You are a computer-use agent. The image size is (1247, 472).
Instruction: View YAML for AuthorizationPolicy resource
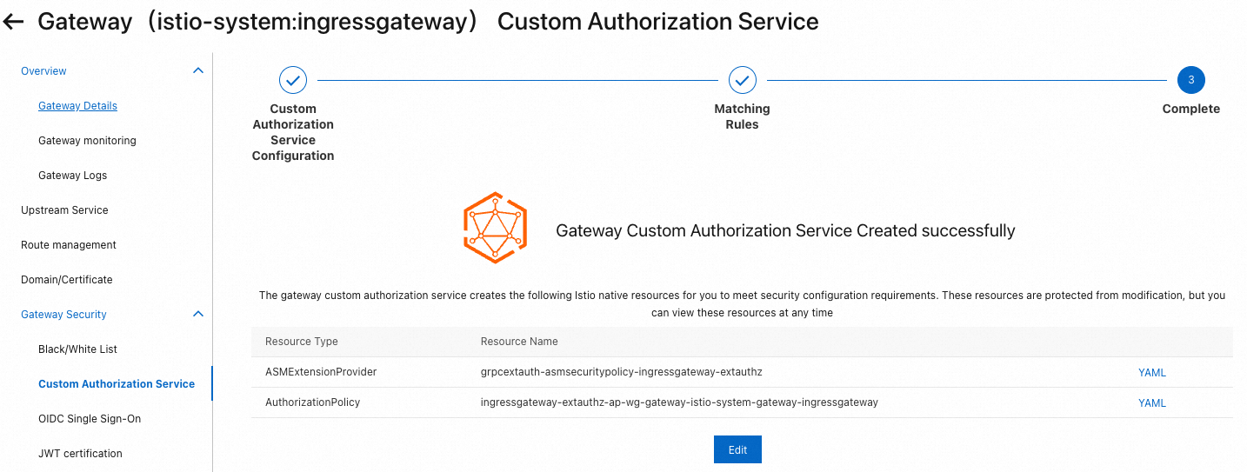[1151, 403]
